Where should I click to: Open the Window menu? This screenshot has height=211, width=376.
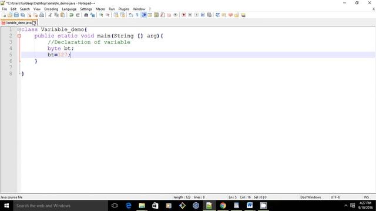[139, 9]
